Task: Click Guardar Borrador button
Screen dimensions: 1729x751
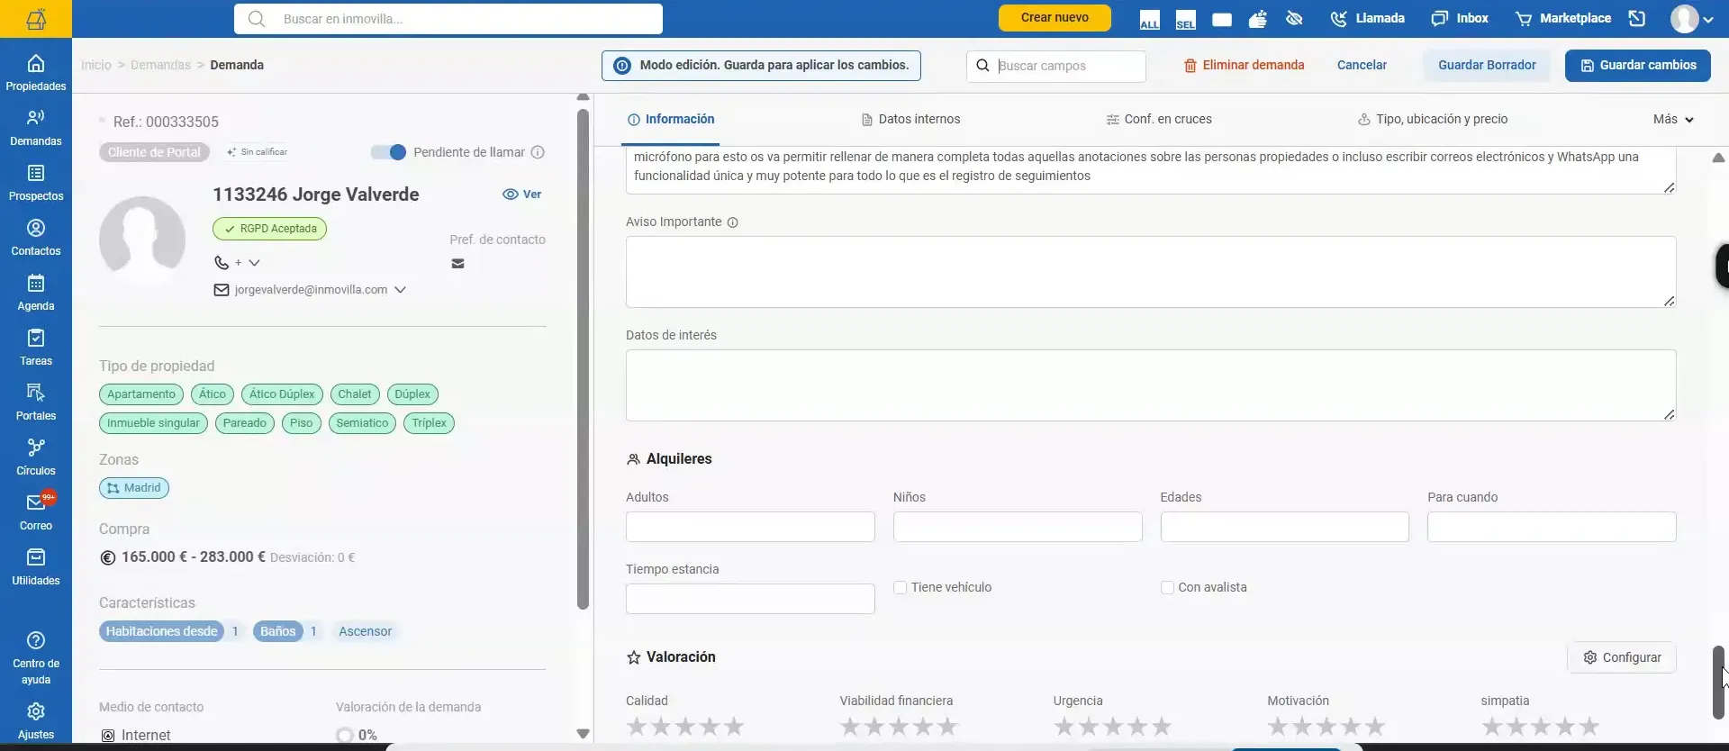Action: pyautogui.click(x=1487, y=65)
